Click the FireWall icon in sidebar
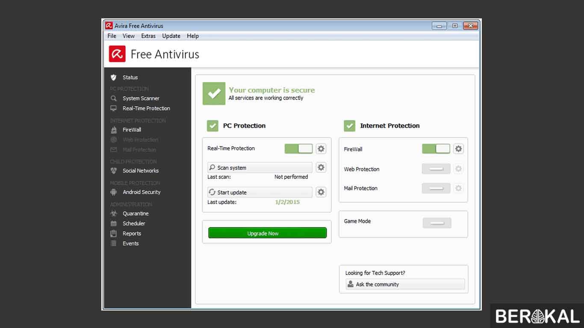This screenshot has width=584, height=328. 113,130
